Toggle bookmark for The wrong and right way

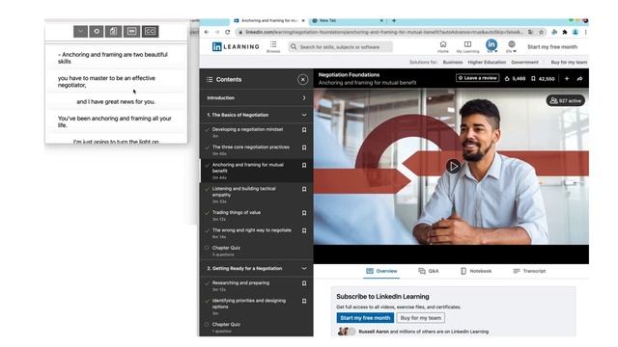point(304,230)
